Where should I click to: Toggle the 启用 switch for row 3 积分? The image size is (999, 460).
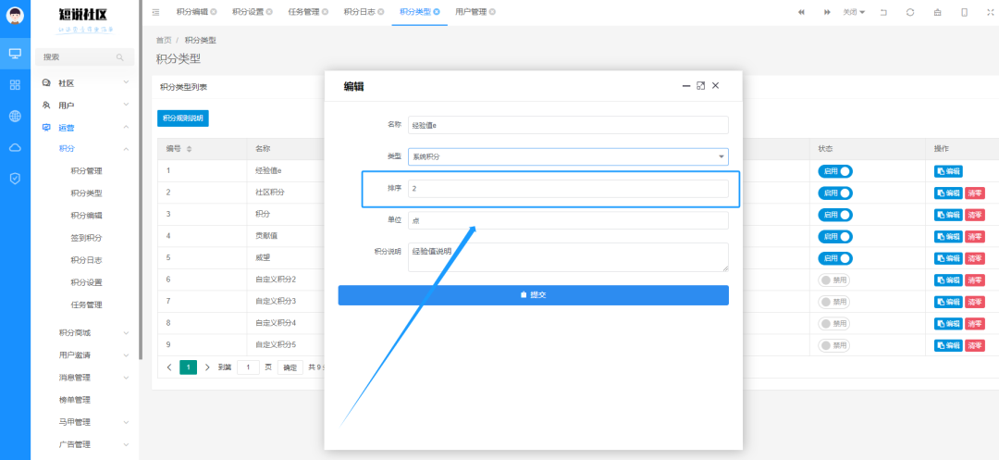(x=835, y=215)
